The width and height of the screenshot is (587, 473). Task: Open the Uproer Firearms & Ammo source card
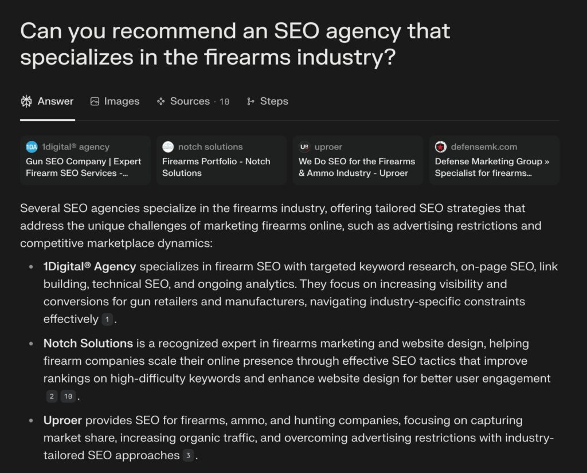pyautogui.click(x=358, y=160)
